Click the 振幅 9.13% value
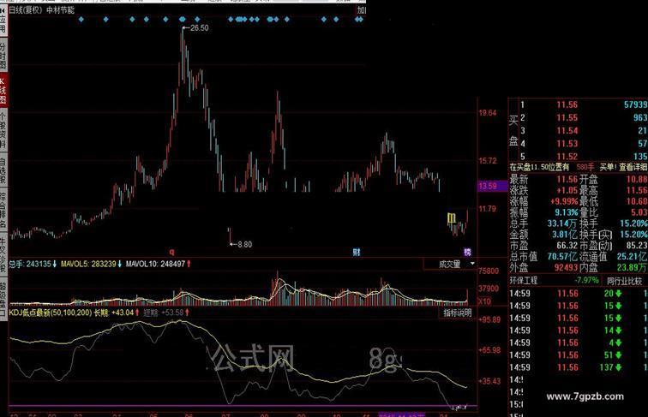 pos(567,212)
